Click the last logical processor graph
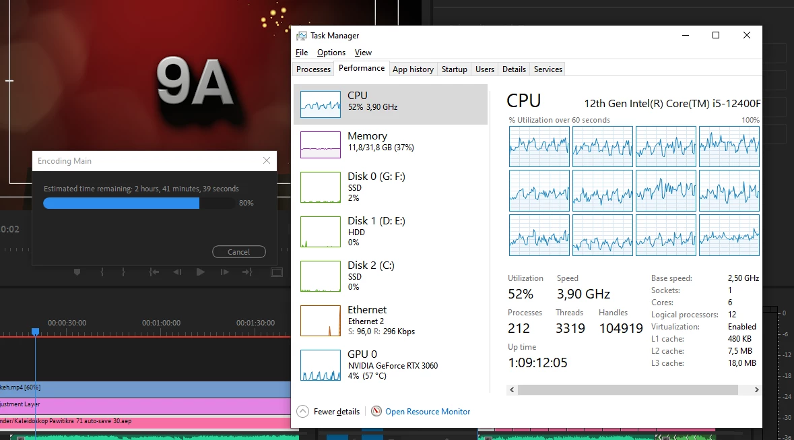This screenshot has width=794, height=440. 729,235
